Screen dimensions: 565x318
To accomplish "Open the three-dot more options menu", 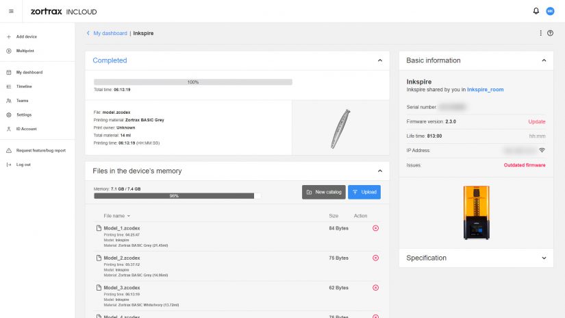I will point(540,33).
